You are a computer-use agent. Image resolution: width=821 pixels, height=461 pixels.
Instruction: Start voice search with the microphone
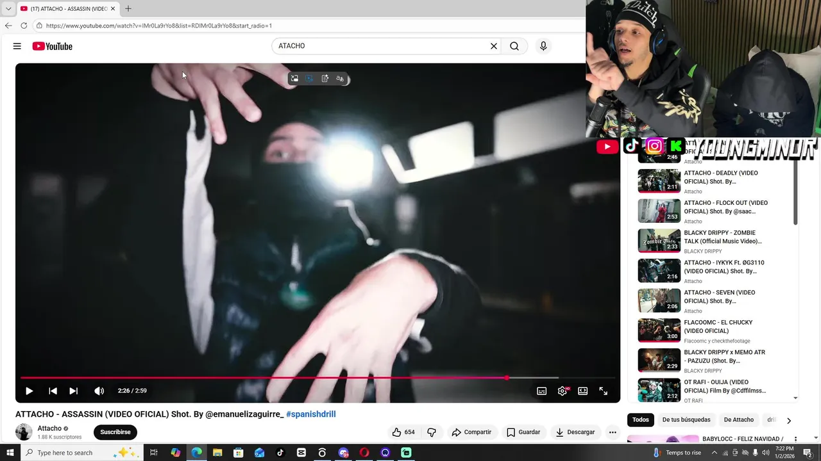pyautogui.click(x=543, y=46)
